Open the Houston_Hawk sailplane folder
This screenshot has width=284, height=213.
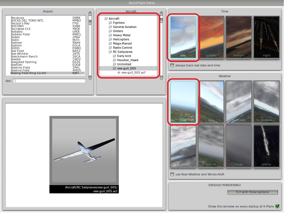click(x=127, y=60)
